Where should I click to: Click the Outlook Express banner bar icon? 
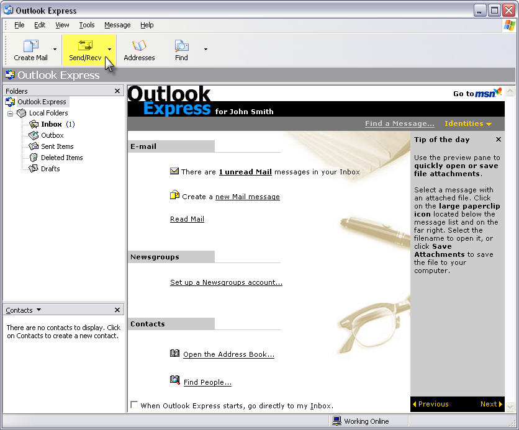coord(10,74)
